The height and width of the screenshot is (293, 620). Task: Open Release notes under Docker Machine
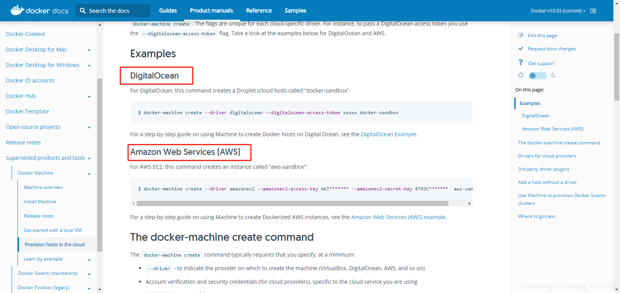point(39,216)
